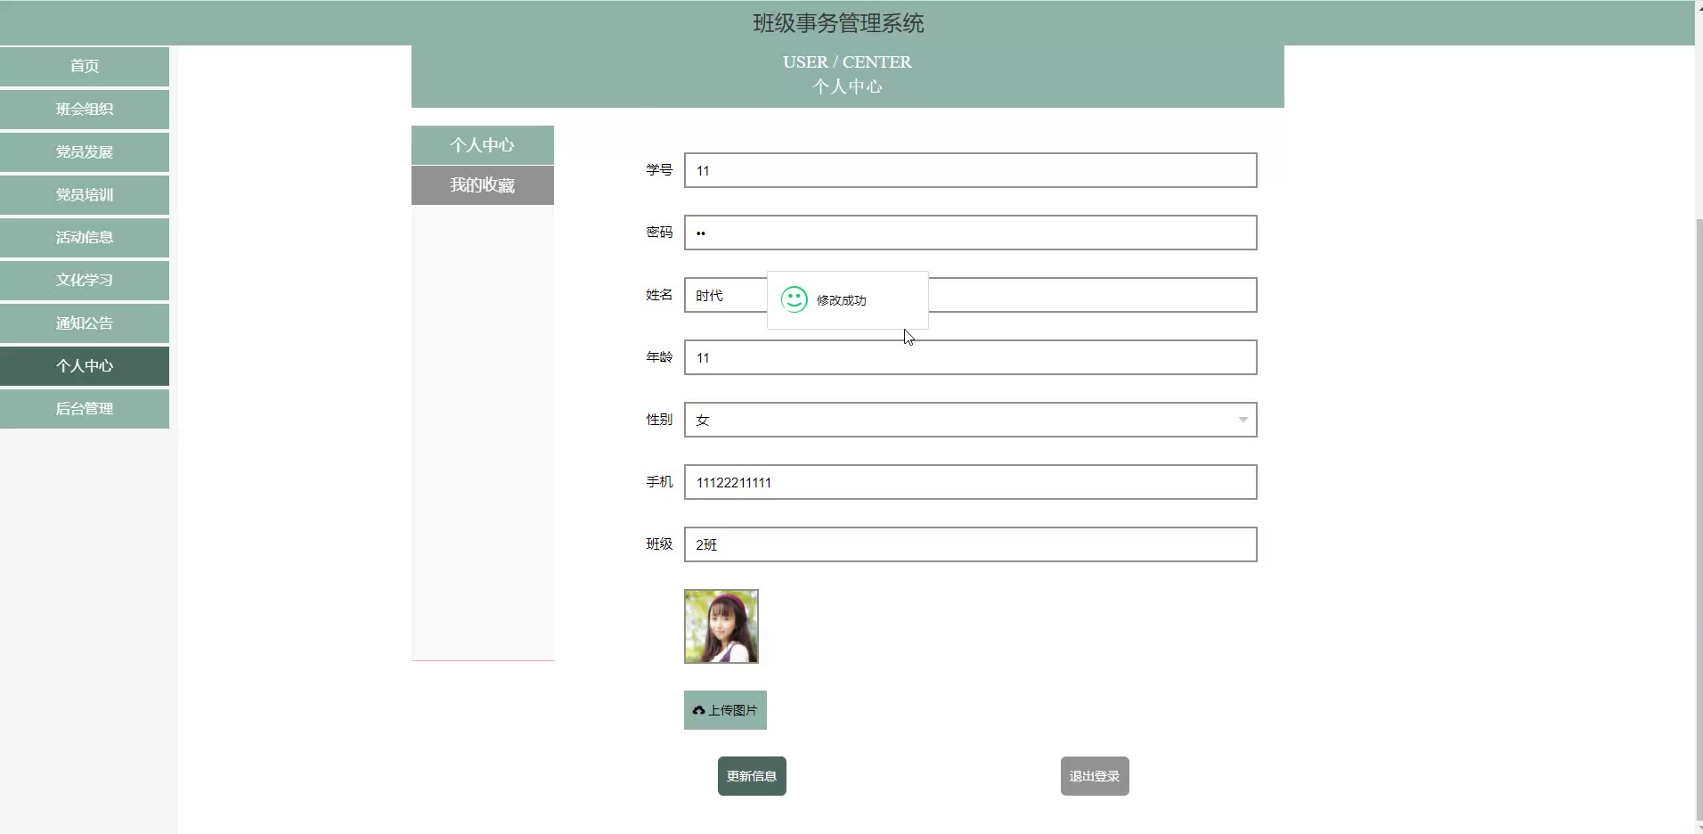The height and width of the screenshot is (834, 1703).
Task: Click the profile photo thumbnail
Action: click(x=721, y=626)
